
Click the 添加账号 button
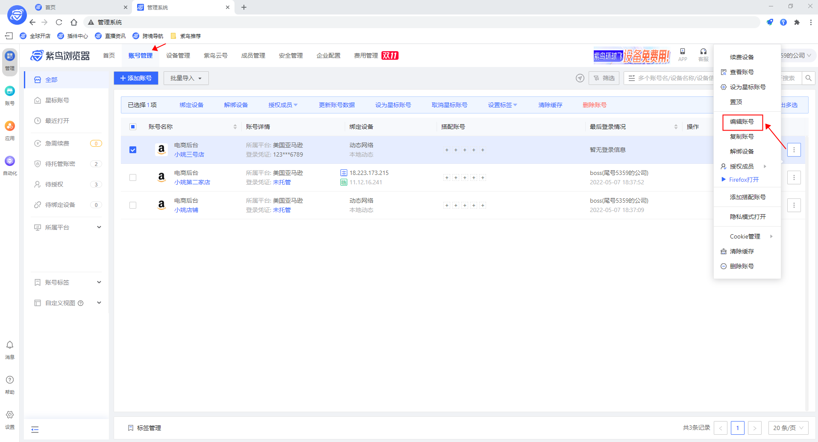click(x=136, y=78)
